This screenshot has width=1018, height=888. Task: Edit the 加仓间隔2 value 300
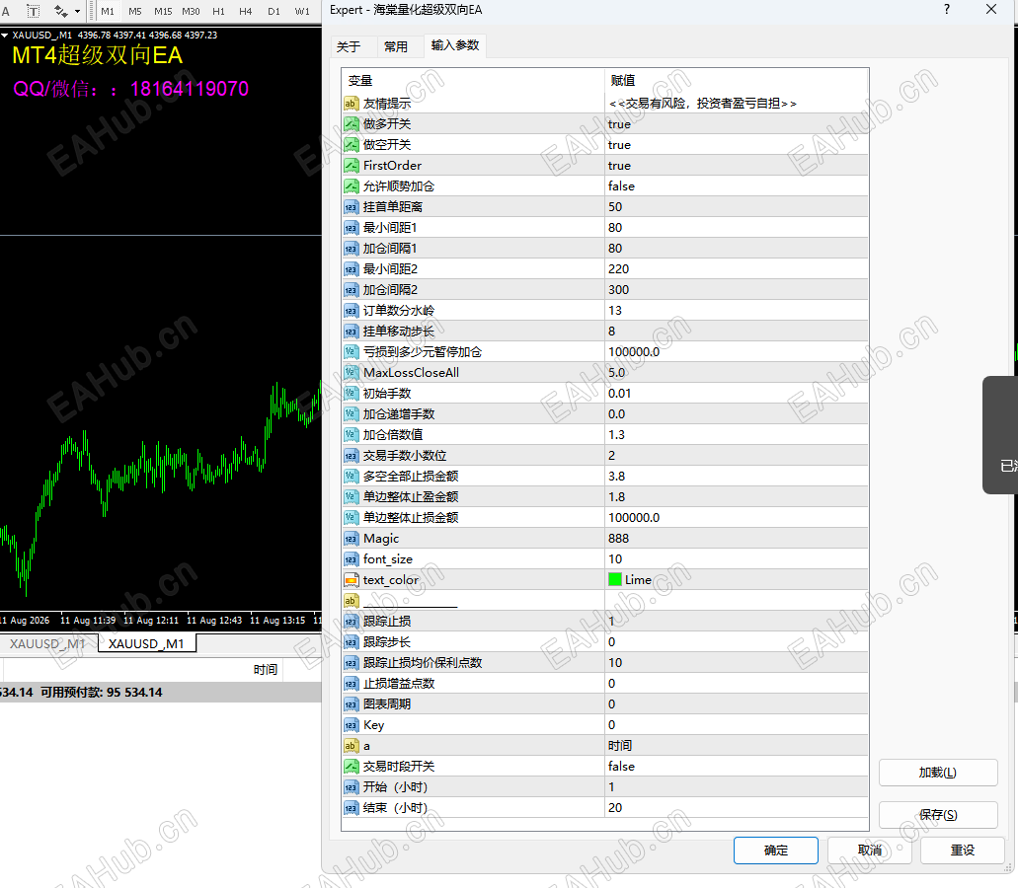tap(737, 290)
